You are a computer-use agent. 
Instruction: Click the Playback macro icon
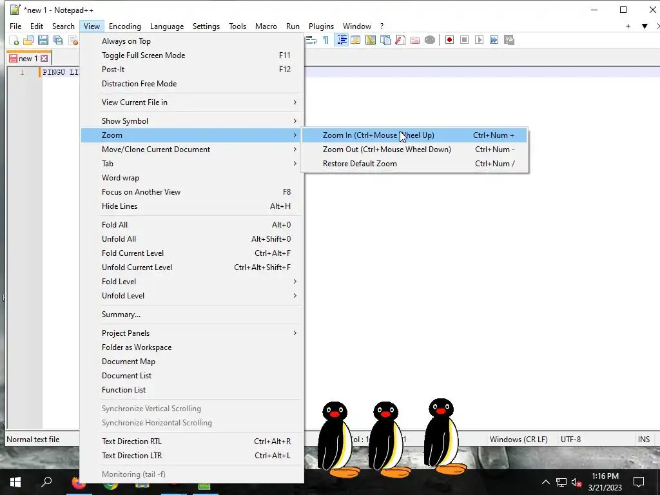[x=479, y=40]
